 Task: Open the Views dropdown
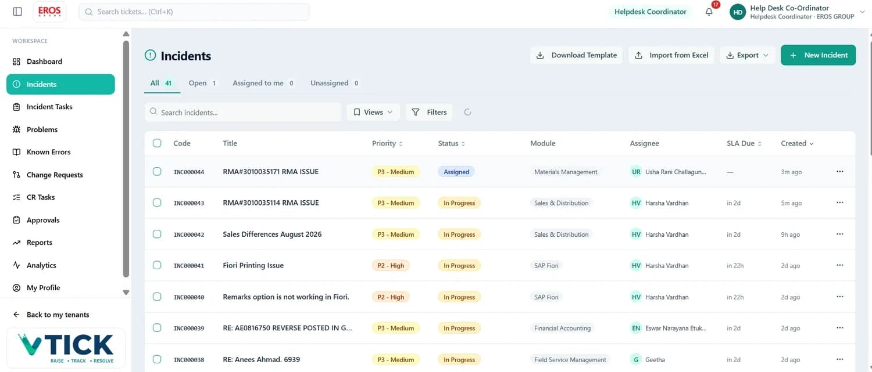click(373, 112)
